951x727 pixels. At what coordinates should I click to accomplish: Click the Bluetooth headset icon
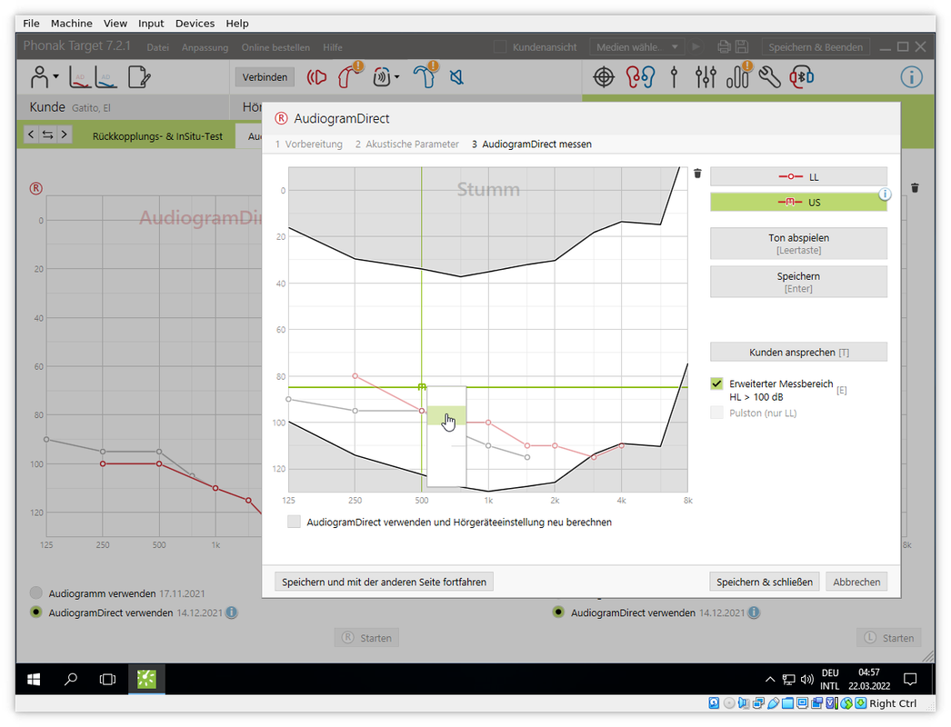801,77
